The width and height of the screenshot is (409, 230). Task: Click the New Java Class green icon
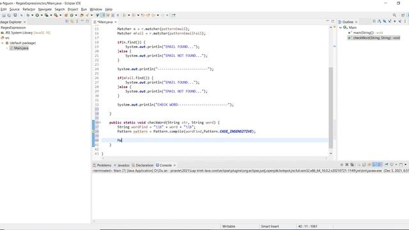point(71,15)
